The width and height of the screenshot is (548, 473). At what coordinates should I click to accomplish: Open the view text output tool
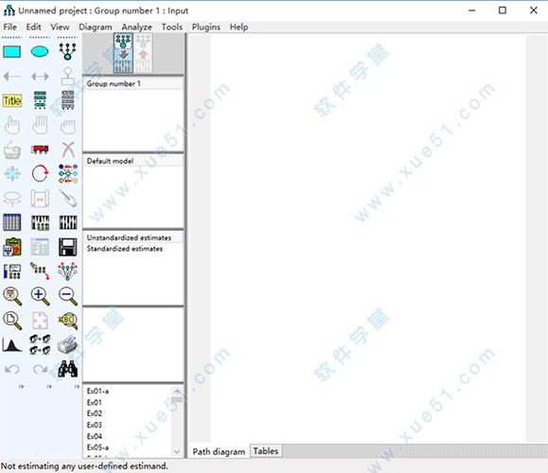click(40, 247)
